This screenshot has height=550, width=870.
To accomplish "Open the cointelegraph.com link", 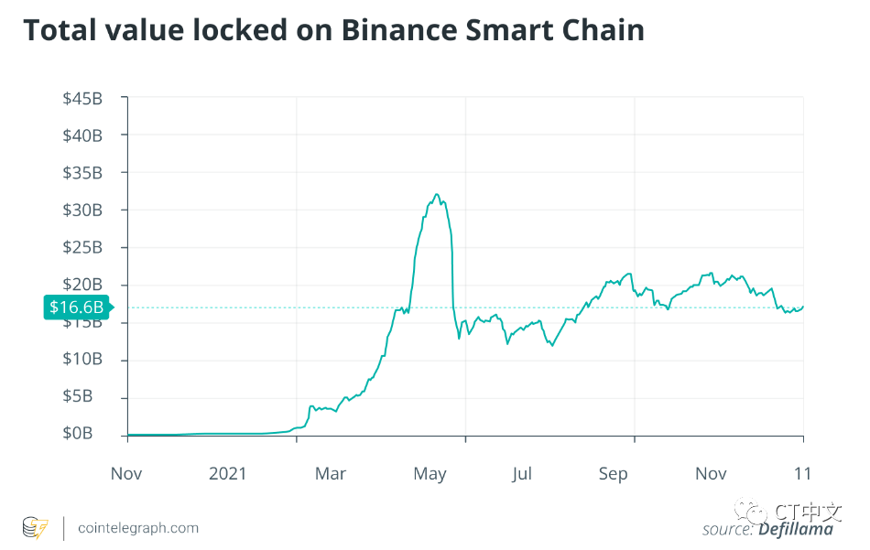I will [x=138, y=528].
